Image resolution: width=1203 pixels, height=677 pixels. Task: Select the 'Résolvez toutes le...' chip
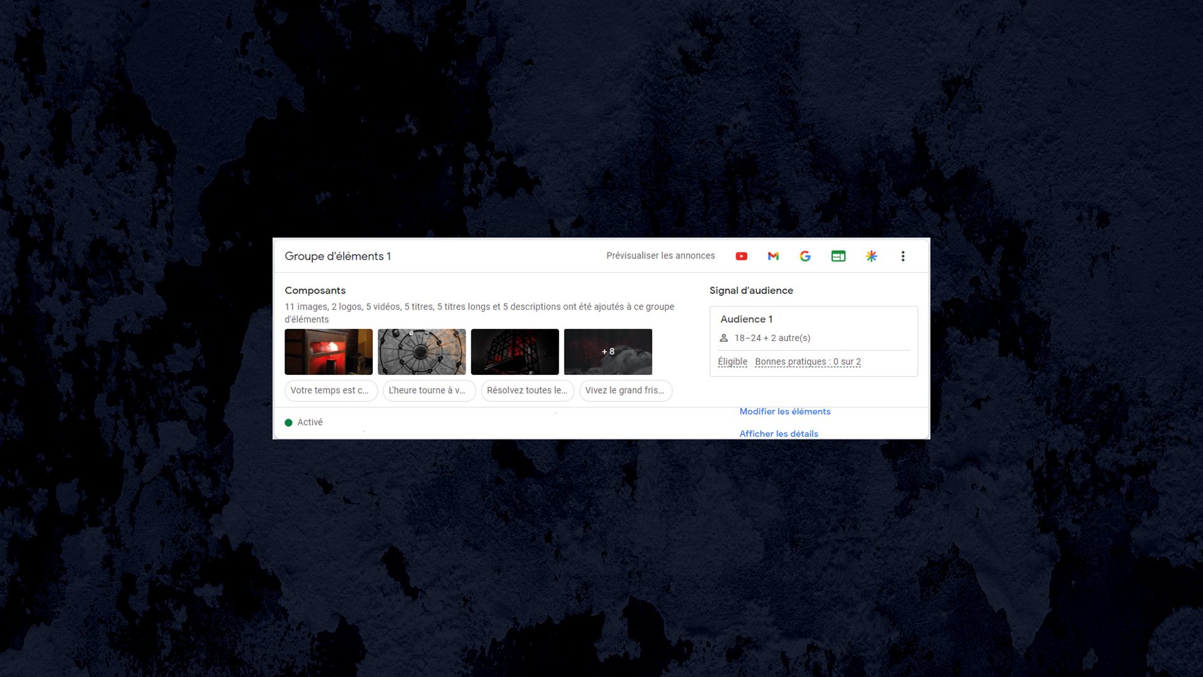[528, 391]
